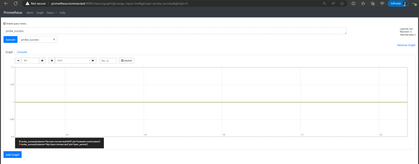Click the Until end time input
Screen dimensions: 419x164
coord(72,61)
